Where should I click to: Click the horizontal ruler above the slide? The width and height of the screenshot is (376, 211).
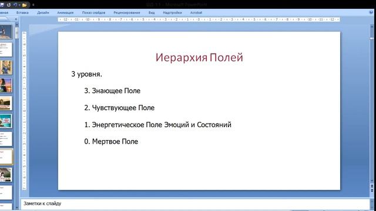click(199, 19)
